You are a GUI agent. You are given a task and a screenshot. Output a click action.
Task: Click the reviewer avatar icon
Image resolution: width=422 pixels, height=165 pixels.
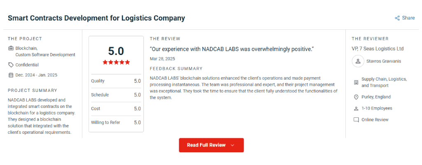tap(358, 61)
